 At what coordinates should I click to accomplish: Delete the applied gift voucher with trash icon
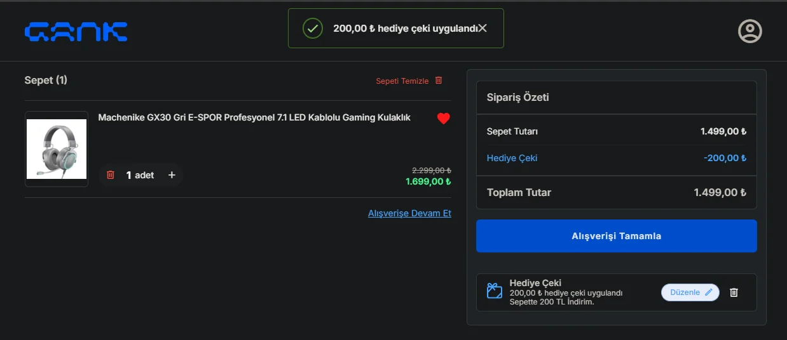coord(734,292)
